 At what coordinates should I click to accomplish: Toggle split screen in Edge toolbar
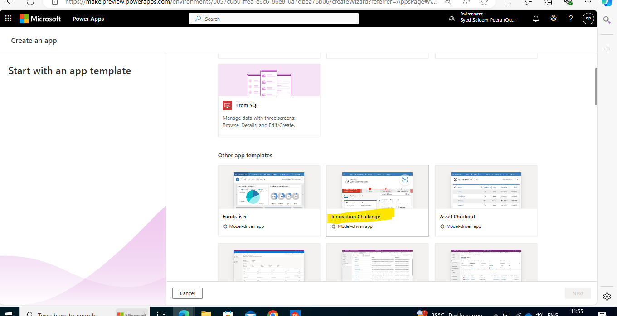coord(507,3)
